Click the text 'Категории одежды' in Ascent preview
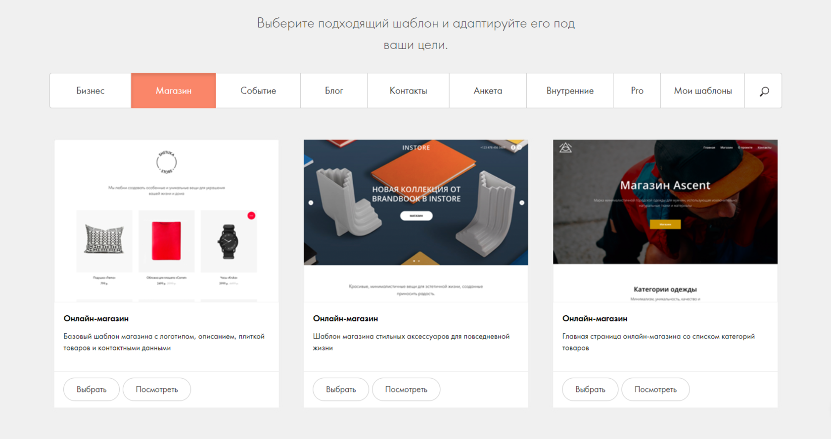Viewport: 831px width, 439px height. (665, 290)
